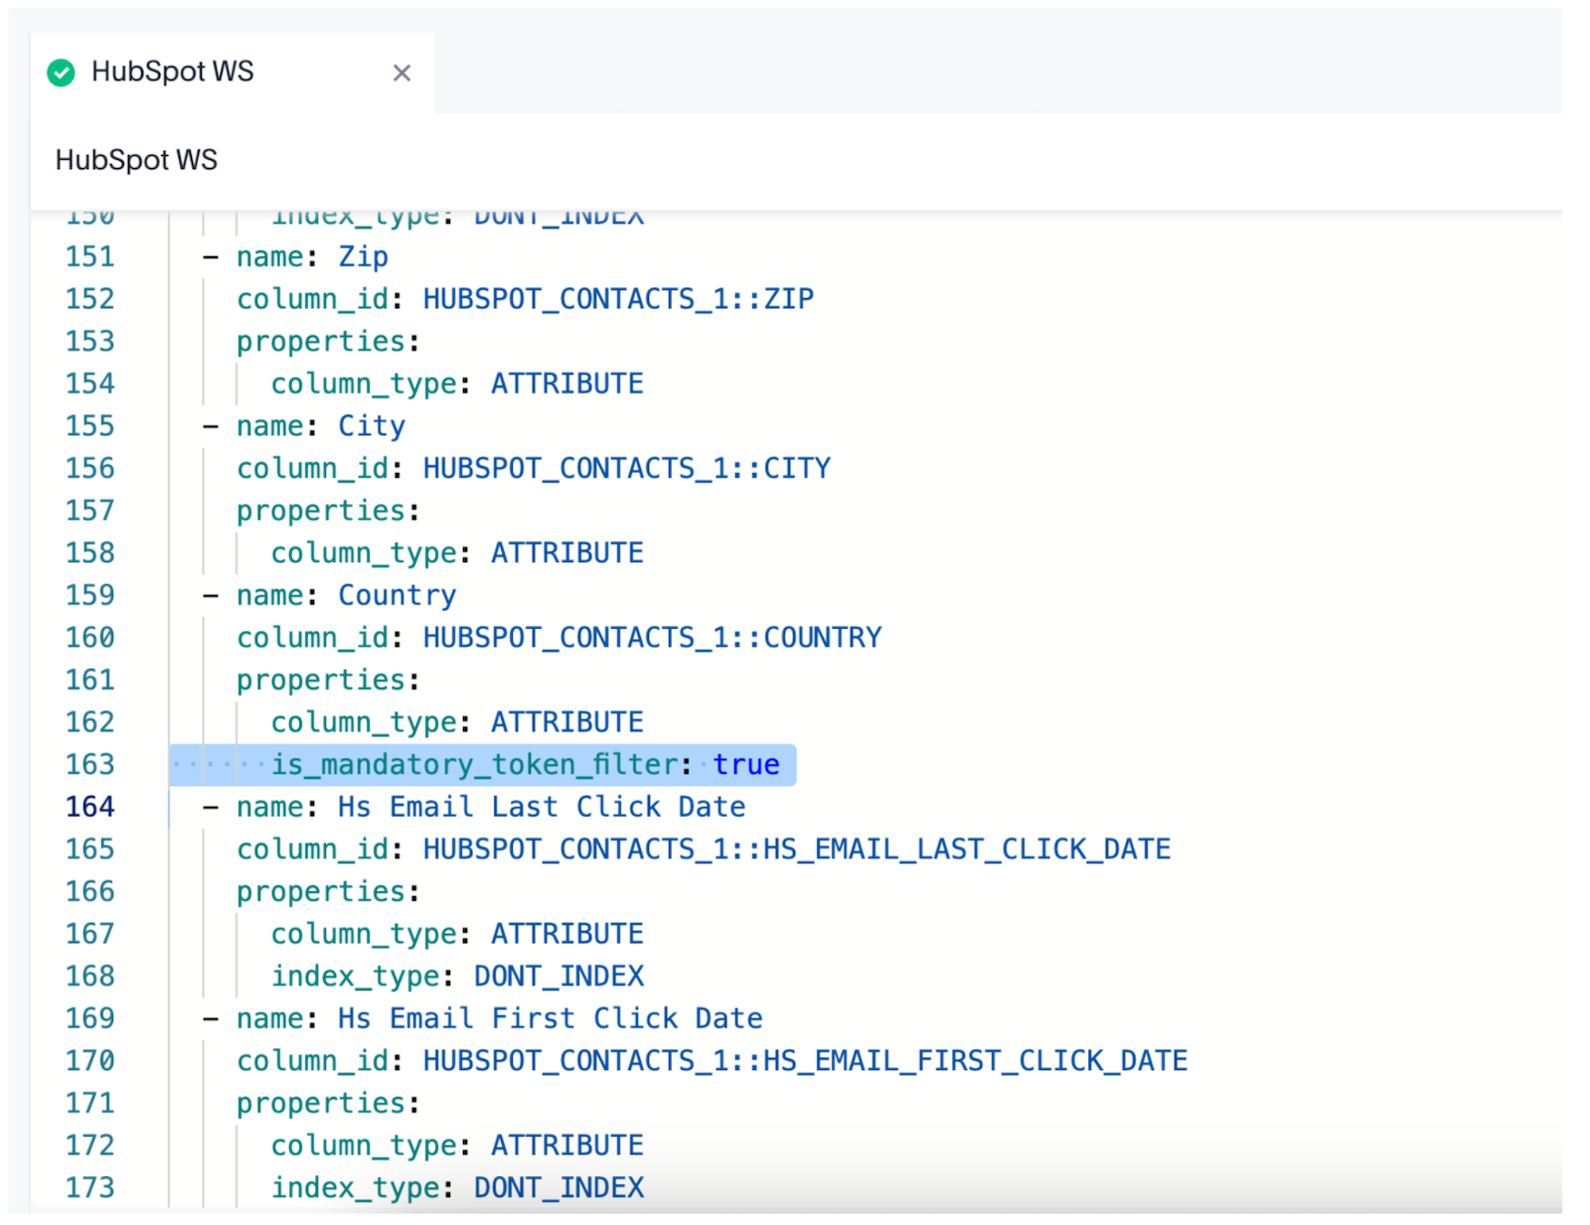Click the Zip name value
The image size is (1590, 1225).
[x=363, y=256]
